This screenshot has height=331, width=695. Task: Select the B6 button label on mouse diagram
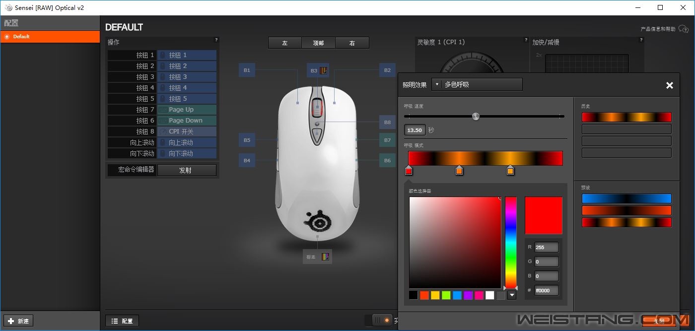pos(387,160)
